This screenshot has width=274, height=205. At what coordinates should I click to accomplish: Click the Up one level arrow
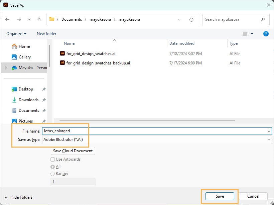[39, 19]
